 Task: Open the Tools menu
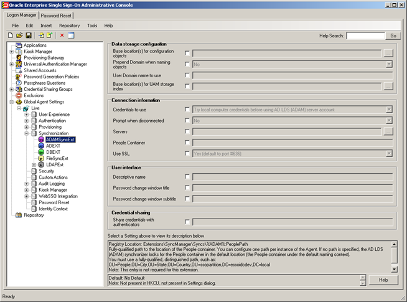[x=92, y=26]
